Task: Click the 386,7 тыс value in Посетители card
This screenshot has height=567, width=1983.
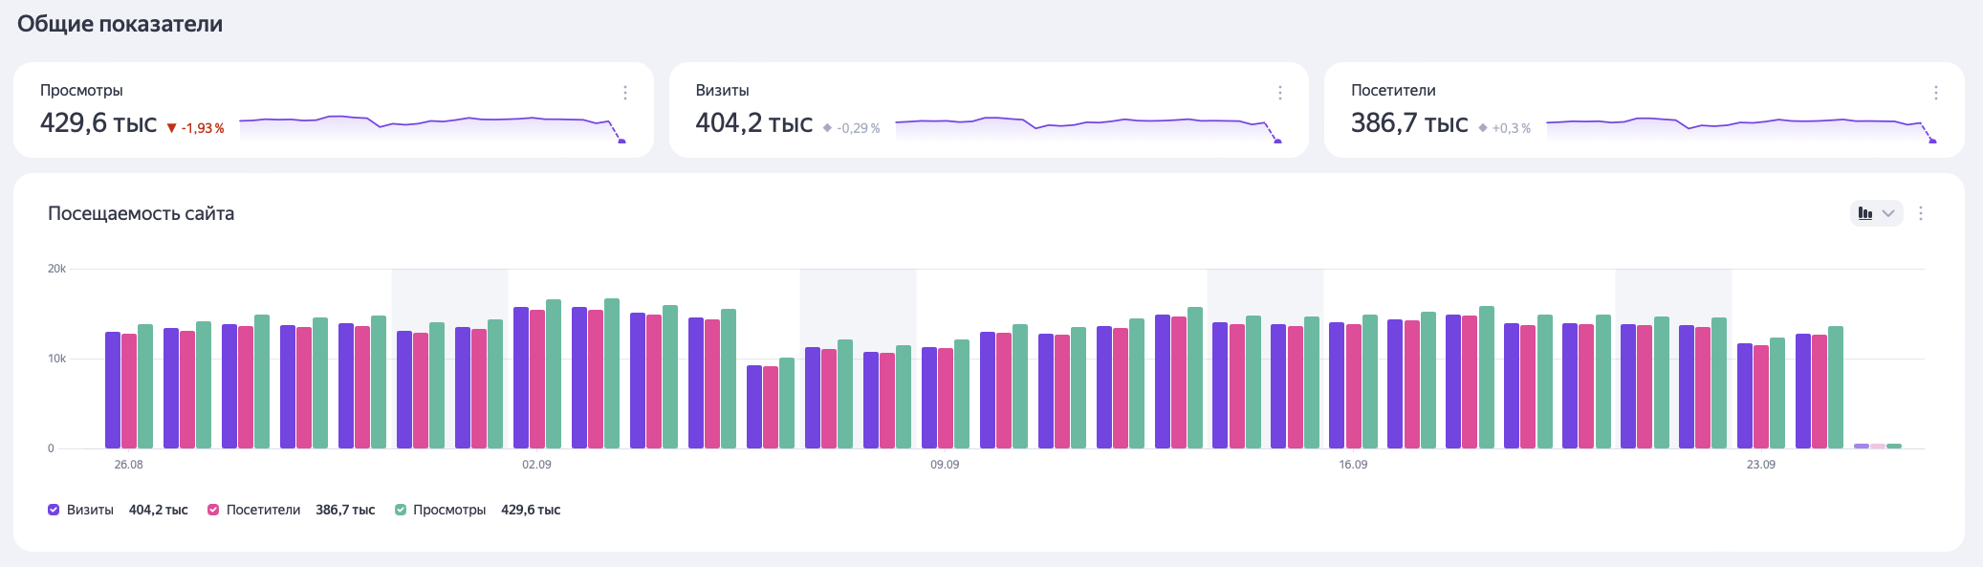Action: [1409, 123]
